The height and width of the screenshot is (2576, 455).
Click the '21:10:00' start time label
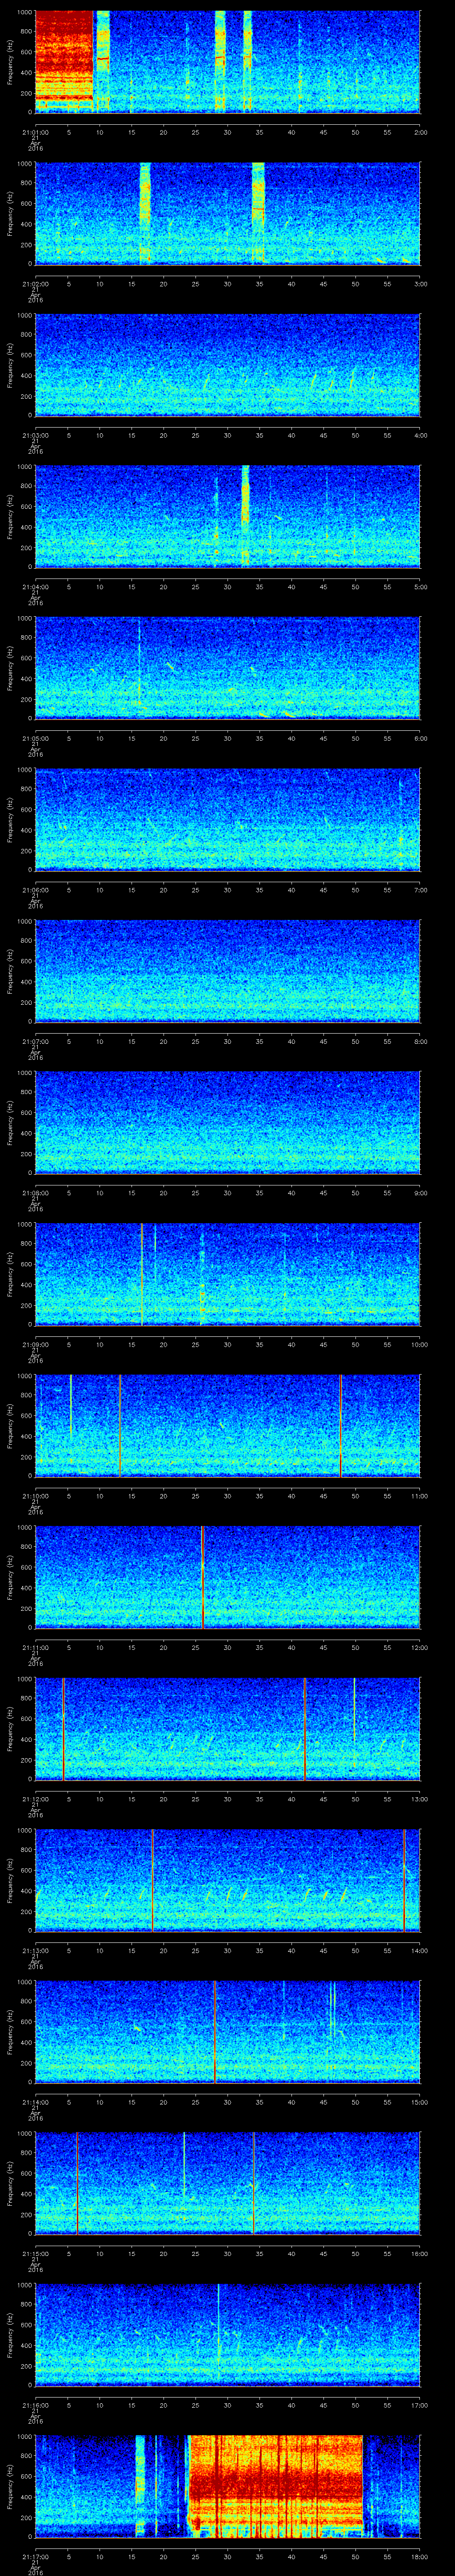35,1495
